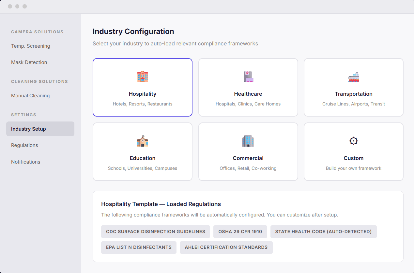The image size is (414, 273).
Task: Click the Healthcare hospital icon
Action: tap(248, 77)
